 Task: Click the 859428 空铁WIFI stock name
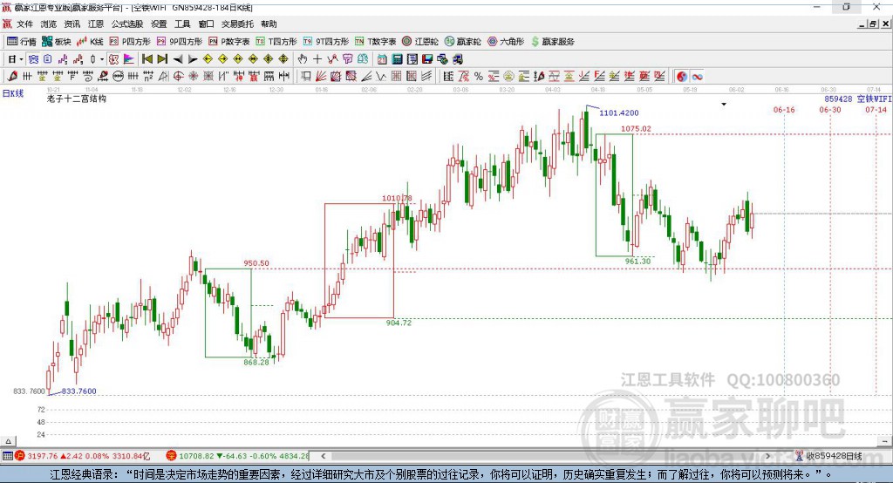[858, 99]
